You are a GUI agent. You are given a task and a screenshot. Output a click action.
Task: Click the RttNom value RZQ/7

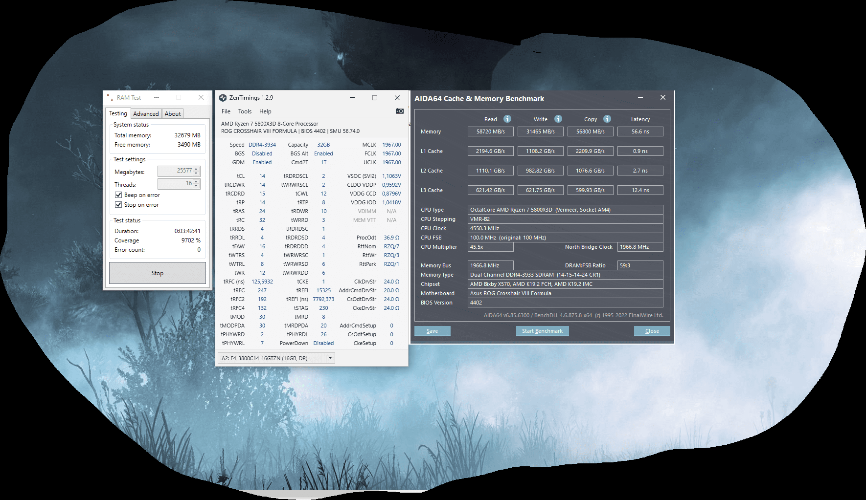pos(391,246)
